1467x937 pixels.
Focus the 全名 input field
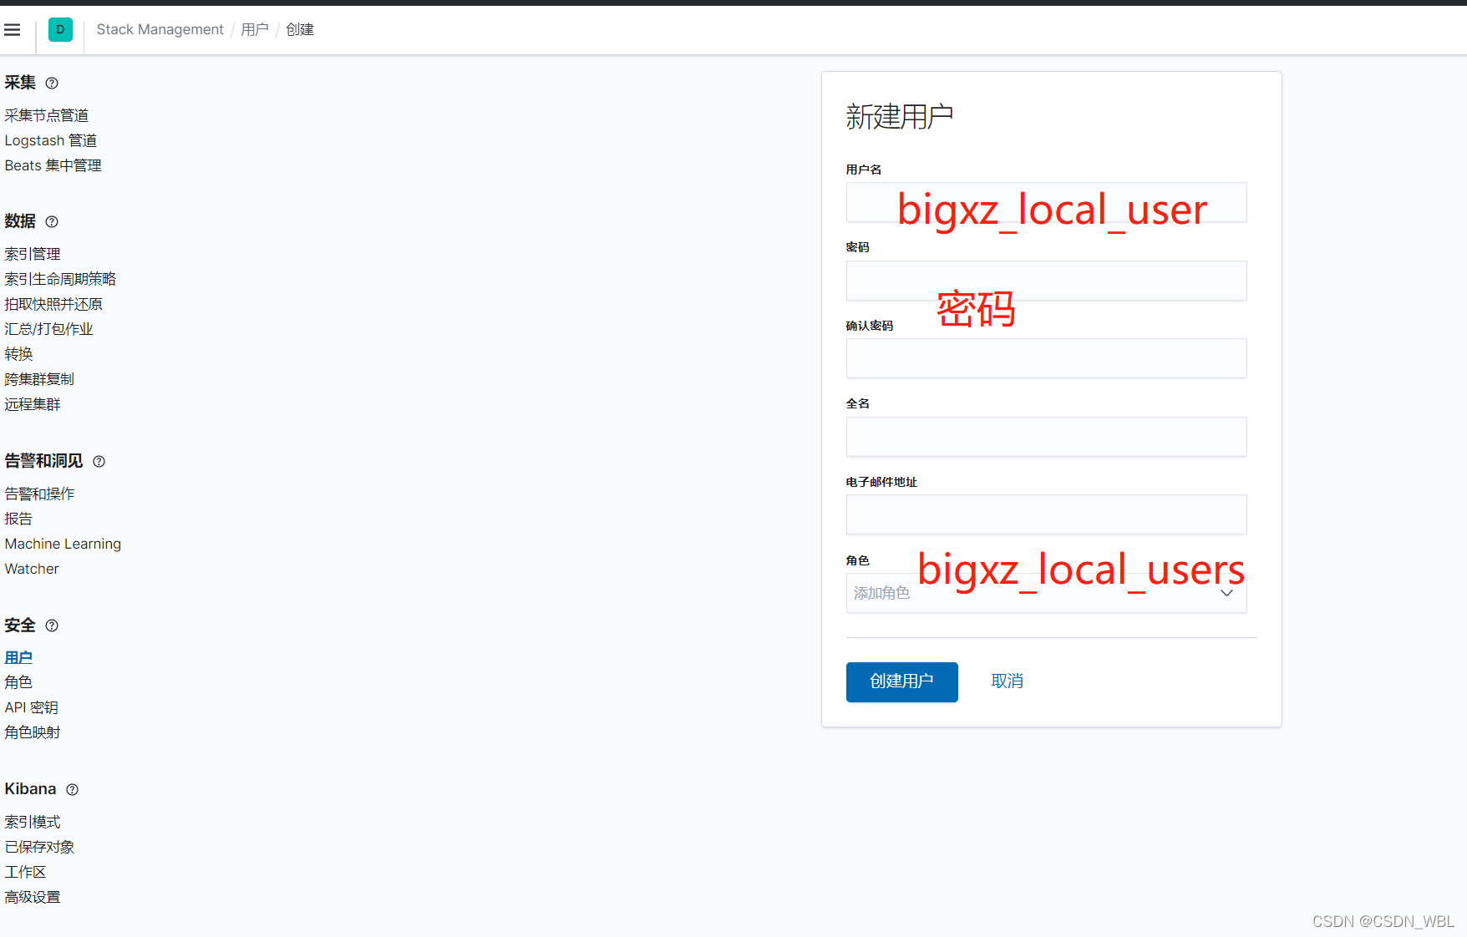point(1046,437)
